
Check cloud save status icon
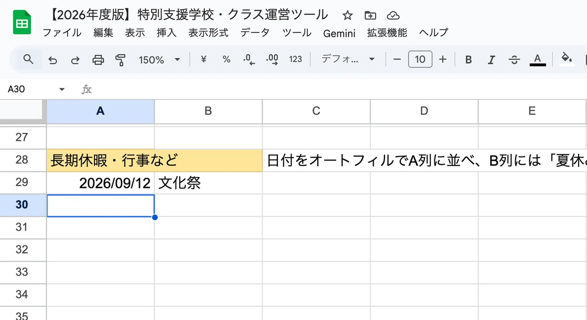[x=393, y=16]
